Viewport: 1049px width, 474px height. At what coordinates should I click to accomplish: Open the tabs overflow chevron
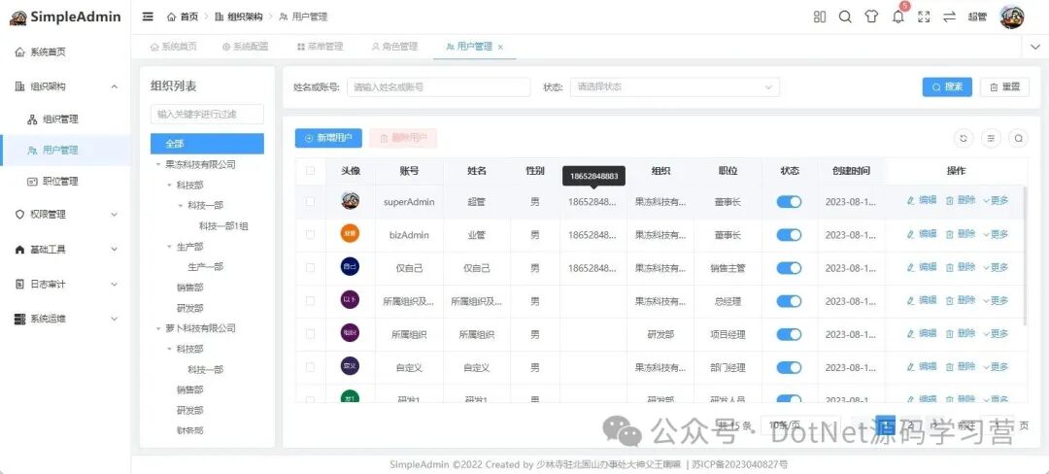1035,46
